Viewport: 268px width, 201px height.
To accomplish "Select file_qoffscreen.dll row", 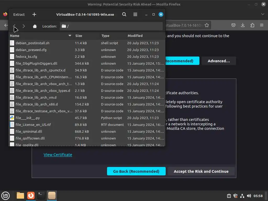I will [87, 138].
